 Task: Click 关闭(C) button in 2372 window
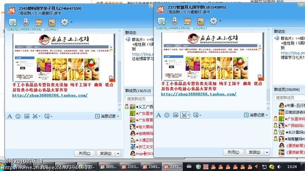(x=233, y=152)
